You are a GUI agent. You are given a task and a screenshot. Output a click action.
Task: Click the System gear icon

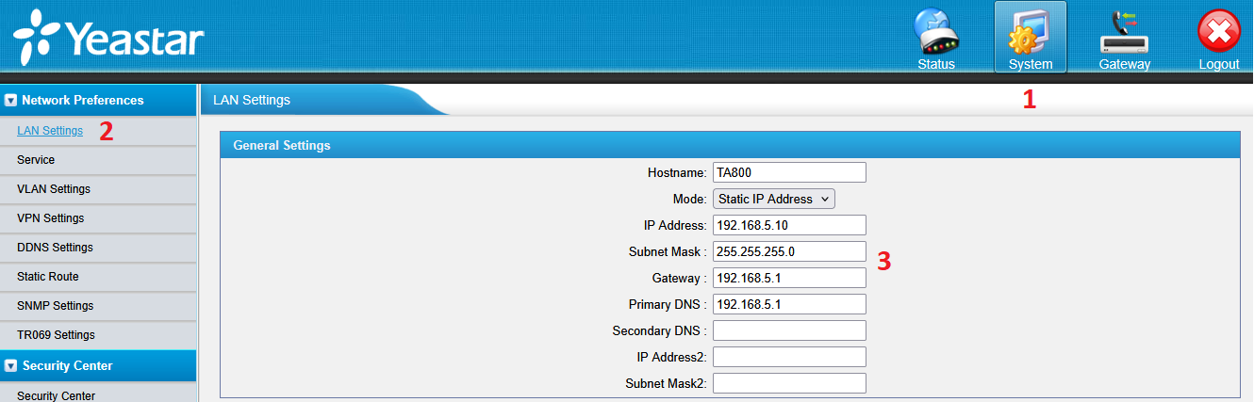1030,34
